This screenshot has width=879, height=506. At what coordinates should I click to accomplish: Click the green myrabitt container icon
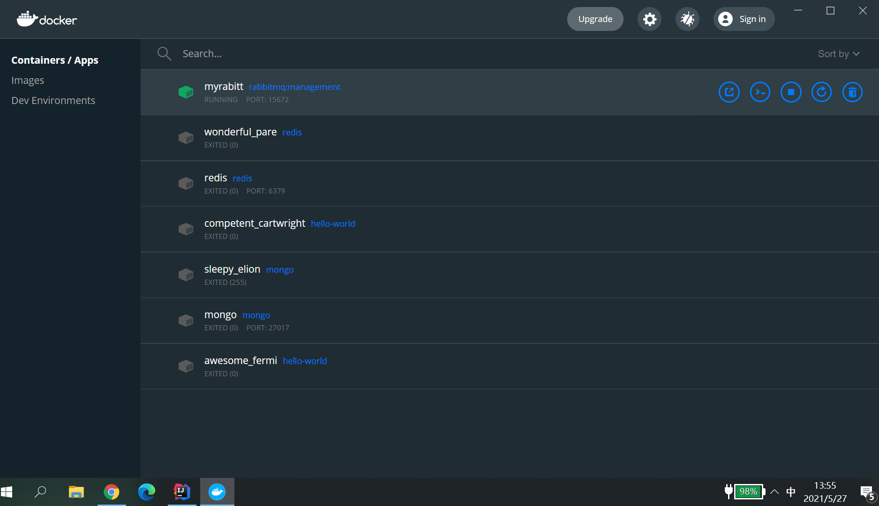tap(186, 92)
